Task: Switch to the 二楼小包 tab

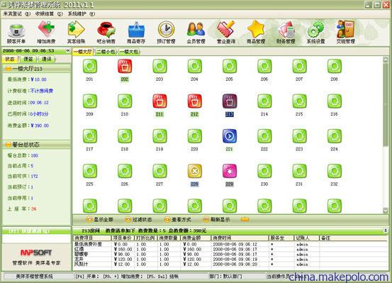Action: (106, 52)
